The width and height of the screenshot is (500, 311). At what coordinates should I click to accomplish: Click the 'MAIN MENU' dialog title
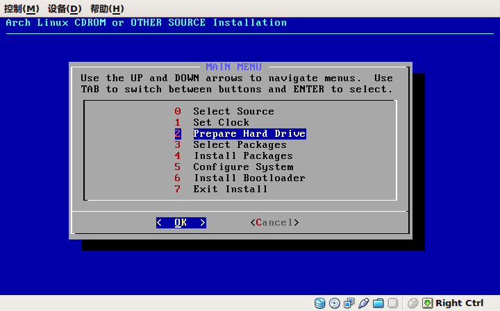click(x=234, y=67)
